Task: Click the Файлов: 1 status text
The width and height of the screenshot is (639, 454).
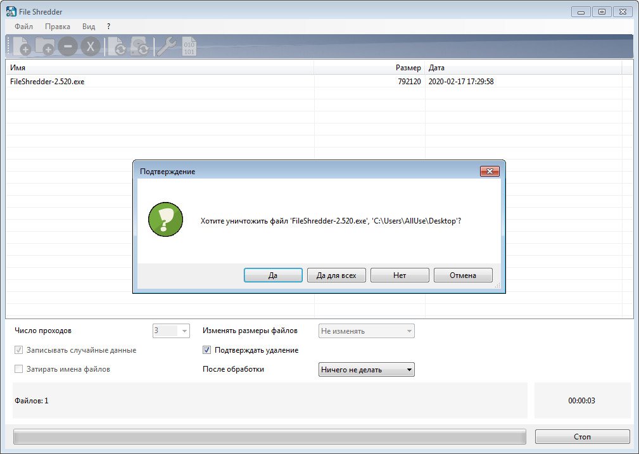Action: pyautogui.click(x=32, y=401)
